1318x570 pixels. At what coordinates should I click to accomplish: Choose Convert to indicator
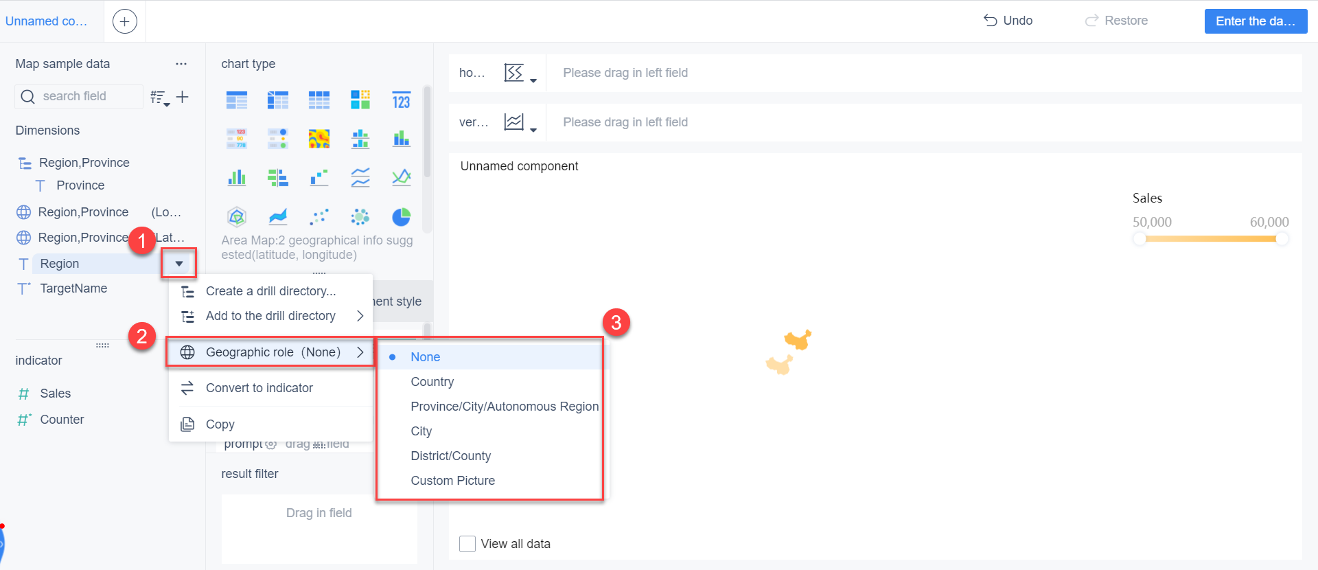coord(271,388)
